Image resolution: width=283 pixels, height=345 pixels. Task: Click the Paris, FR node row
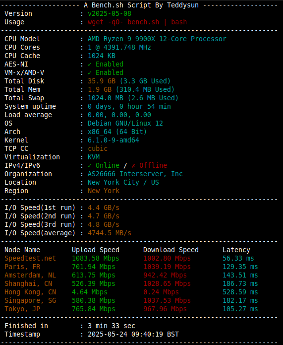pos(131,267)
